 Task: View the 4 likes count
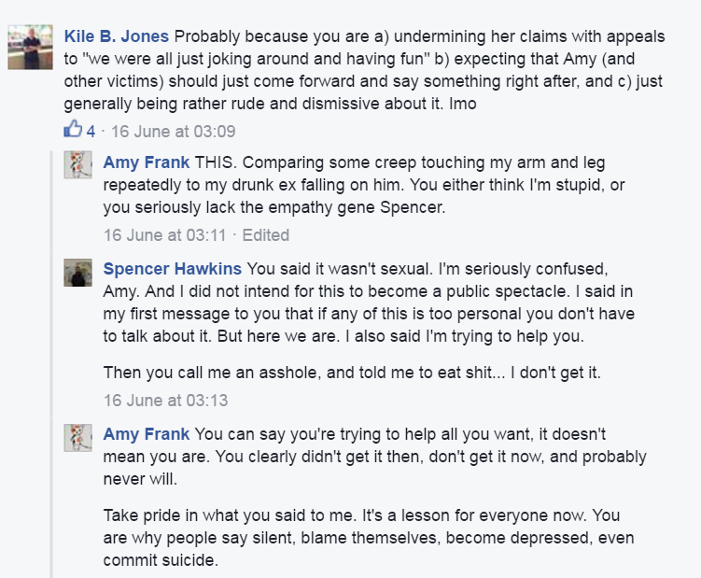(91, 132)
